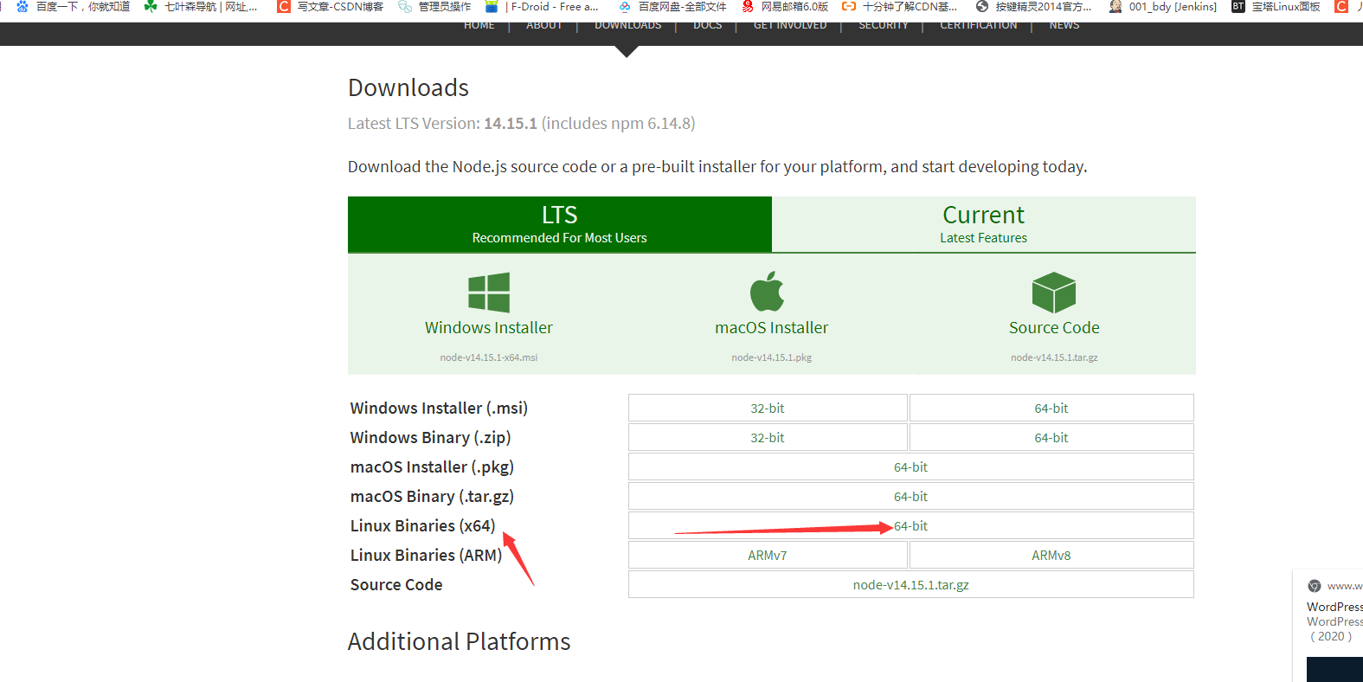Image resolution: width=1363 pixels, height=682 pixels.
Task: Download macOS Binary (.tar.gz) 64-bit
Action: tap(911, 496)
